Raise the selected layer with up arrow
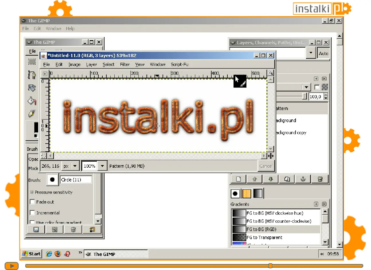Screen dimensions: 371x270 [x=255, y=179]
